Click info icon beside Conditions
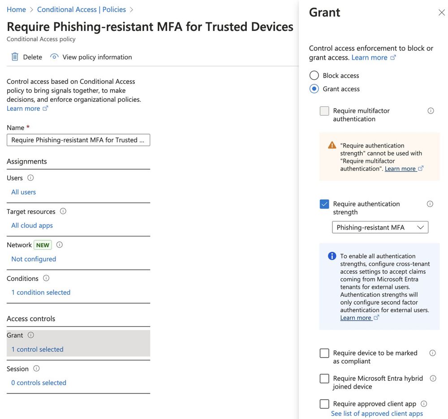 click(46, 278)
